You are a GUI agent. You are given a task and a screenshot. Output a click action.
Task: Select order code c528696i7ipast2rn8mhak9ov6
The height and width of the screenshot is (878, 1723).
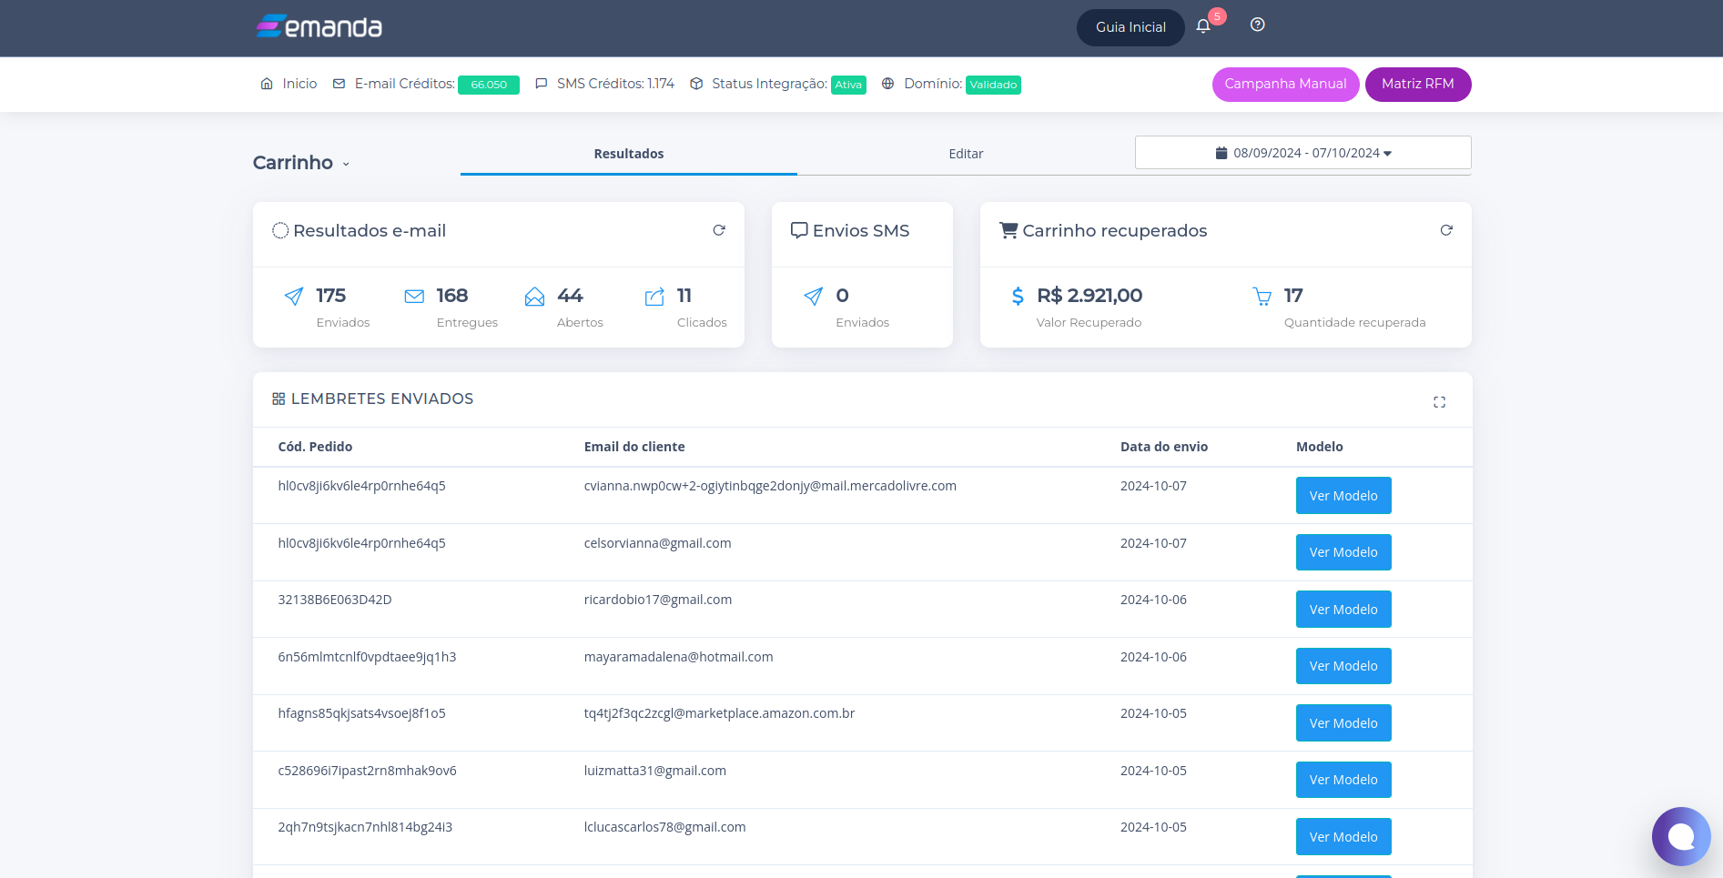367,771
